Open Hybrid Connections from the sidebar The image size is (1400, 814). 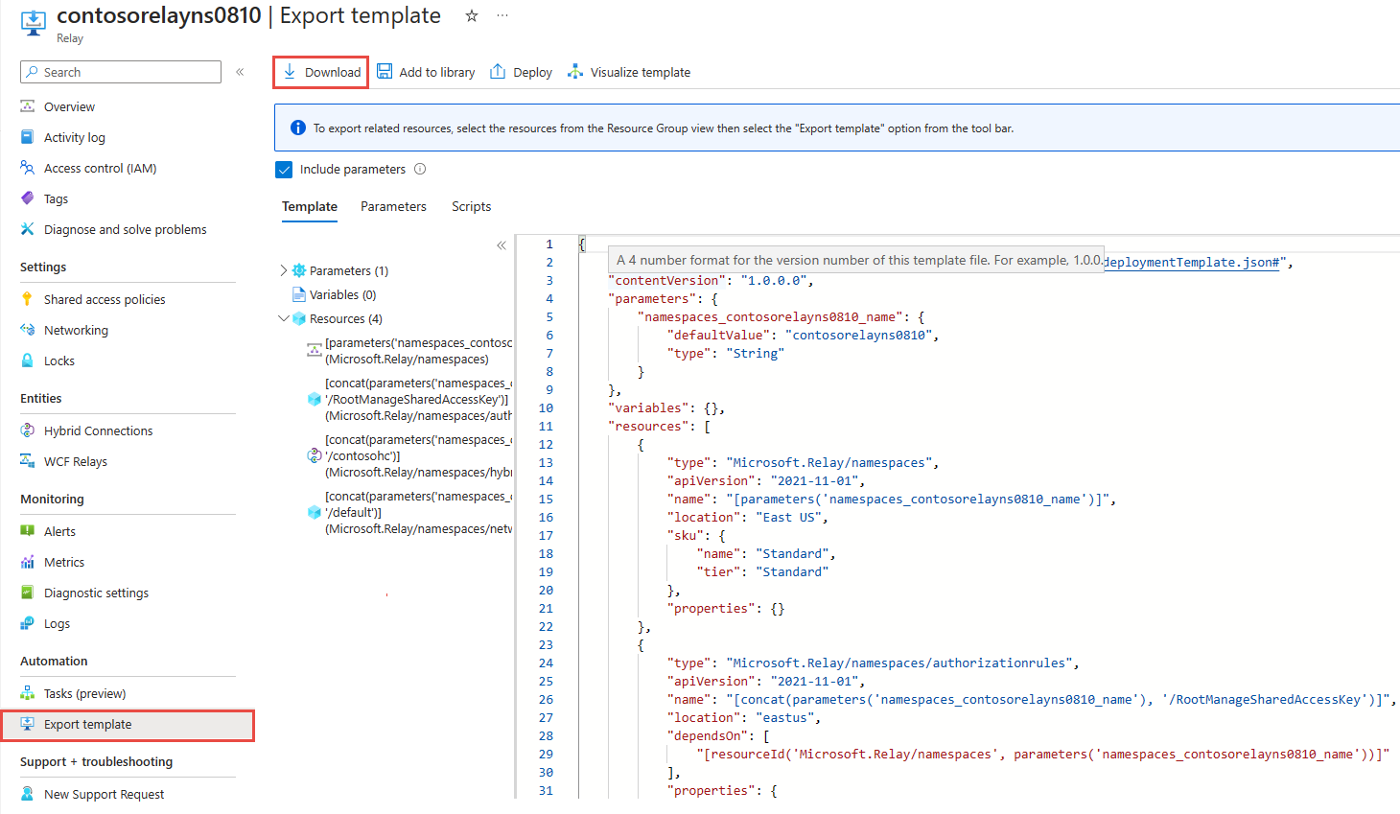[98, 430]
